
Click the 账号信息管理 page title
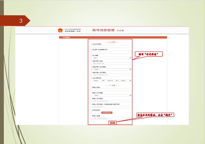pyautogui.click(x=103, y=30)
